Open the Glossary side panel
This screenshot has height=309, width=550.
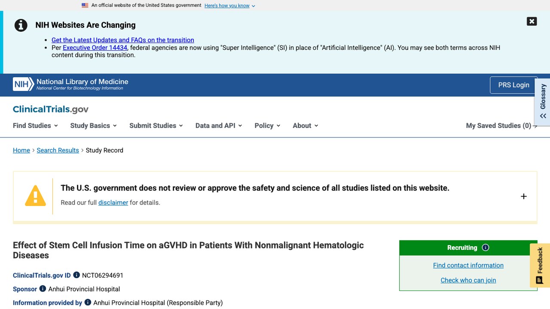click(x=543, y=102)
